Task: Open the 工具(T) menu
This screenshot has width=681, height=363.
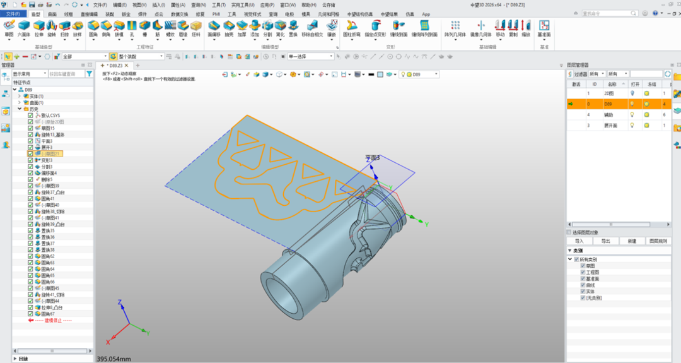Action: 219,4
